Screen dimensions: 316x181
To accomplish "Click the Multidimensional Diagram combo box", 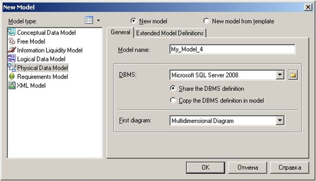I will 227,121.
